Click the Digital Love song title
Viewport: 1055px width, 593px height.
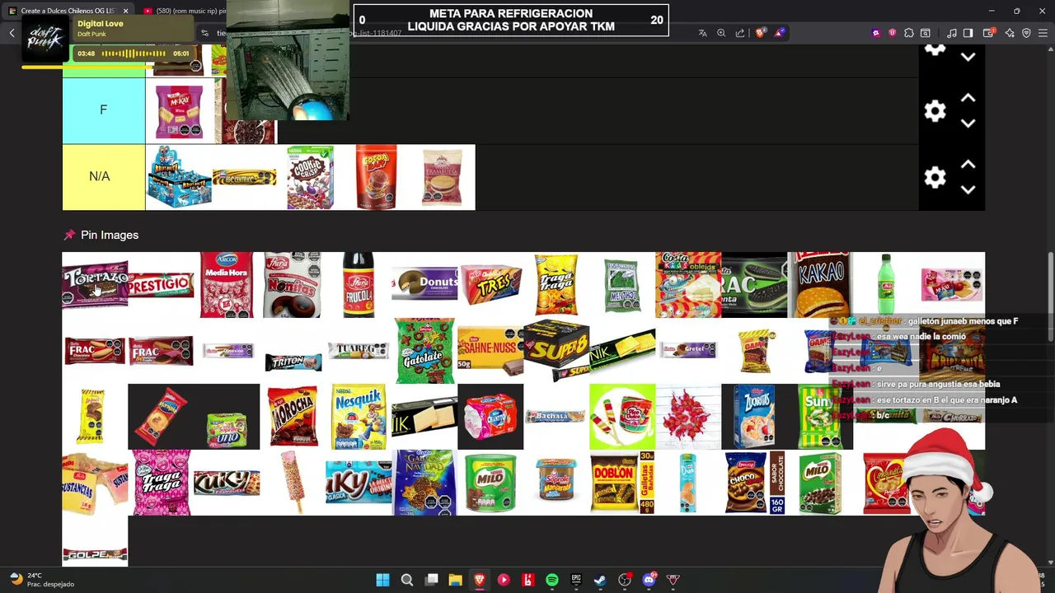click(x=101, y=24)
